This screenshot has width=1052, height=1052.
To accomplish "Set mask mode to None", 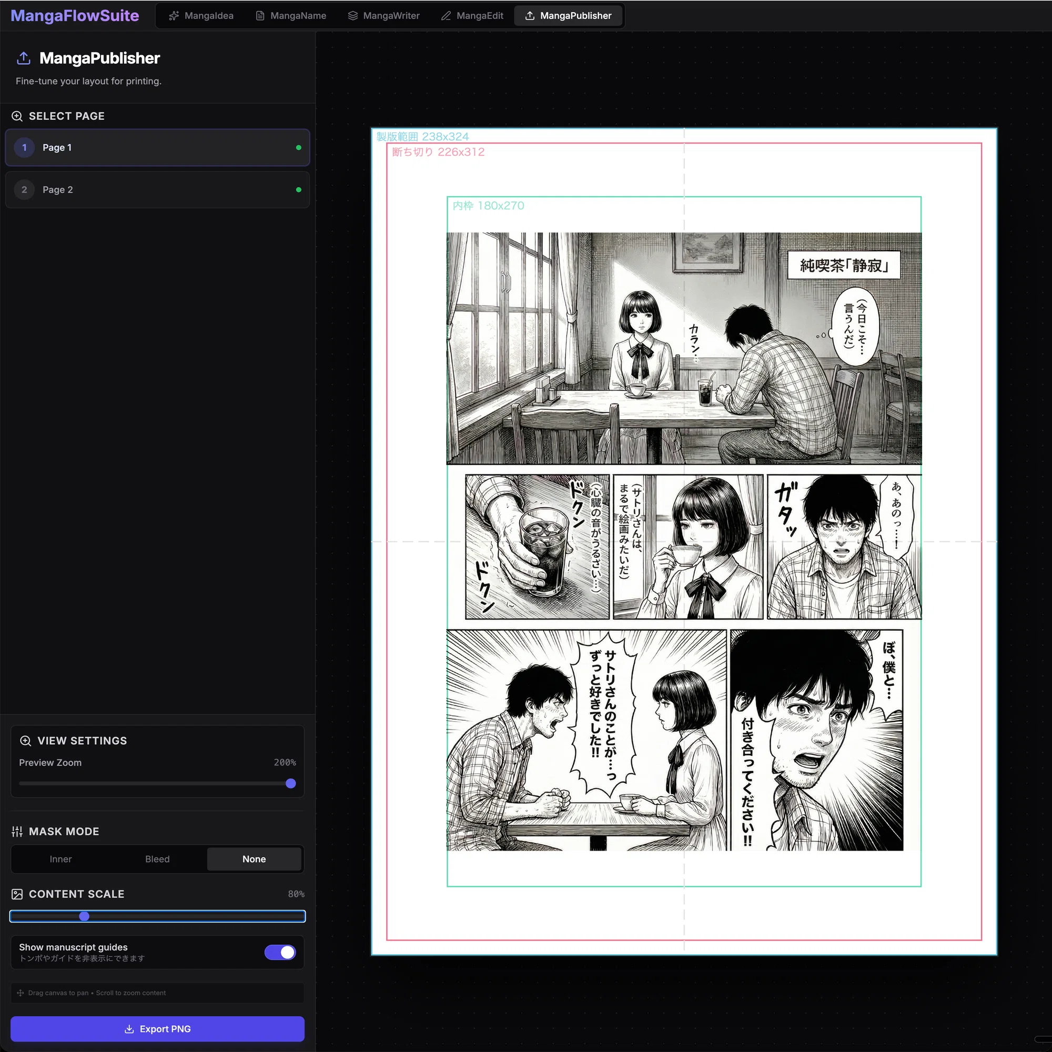I will tap(254, 859).
